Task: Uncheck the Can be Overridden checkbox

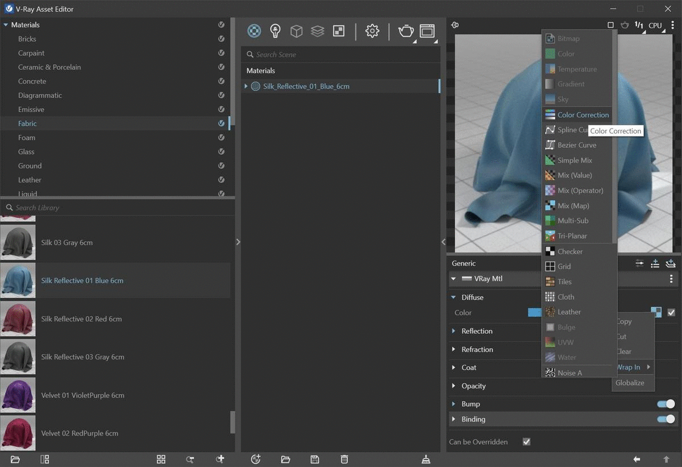Action: (526, 442)
